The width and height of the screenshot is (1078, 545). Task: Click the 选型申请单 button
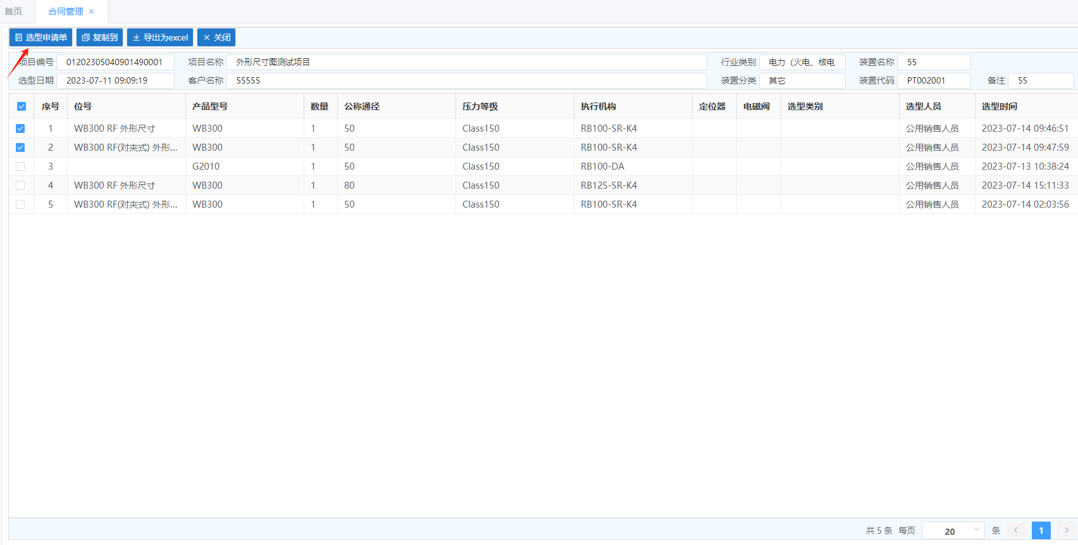[41, 37]
